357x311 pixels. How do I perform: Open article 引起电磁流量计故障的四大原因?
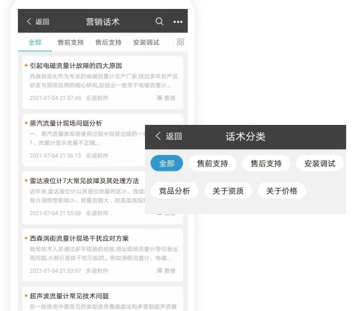(76, 66)
